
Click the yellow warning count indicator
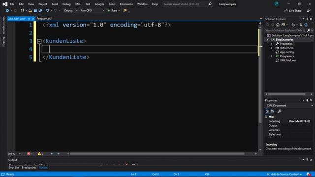40,154
